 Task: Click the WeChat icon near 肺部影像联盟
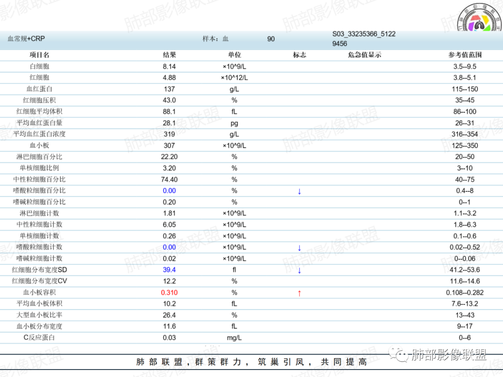click(398, 355)
